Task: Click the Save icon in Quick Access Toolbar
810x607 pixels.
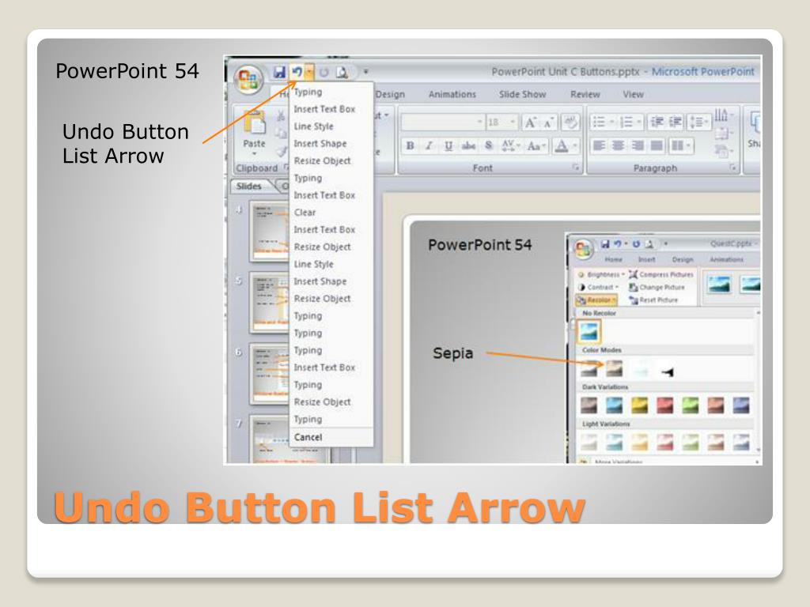Action: [x=279, y=72]
